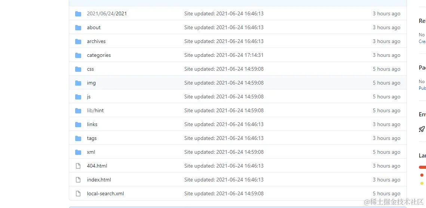Click the file icon beside local-search.xml

point(78,193)
